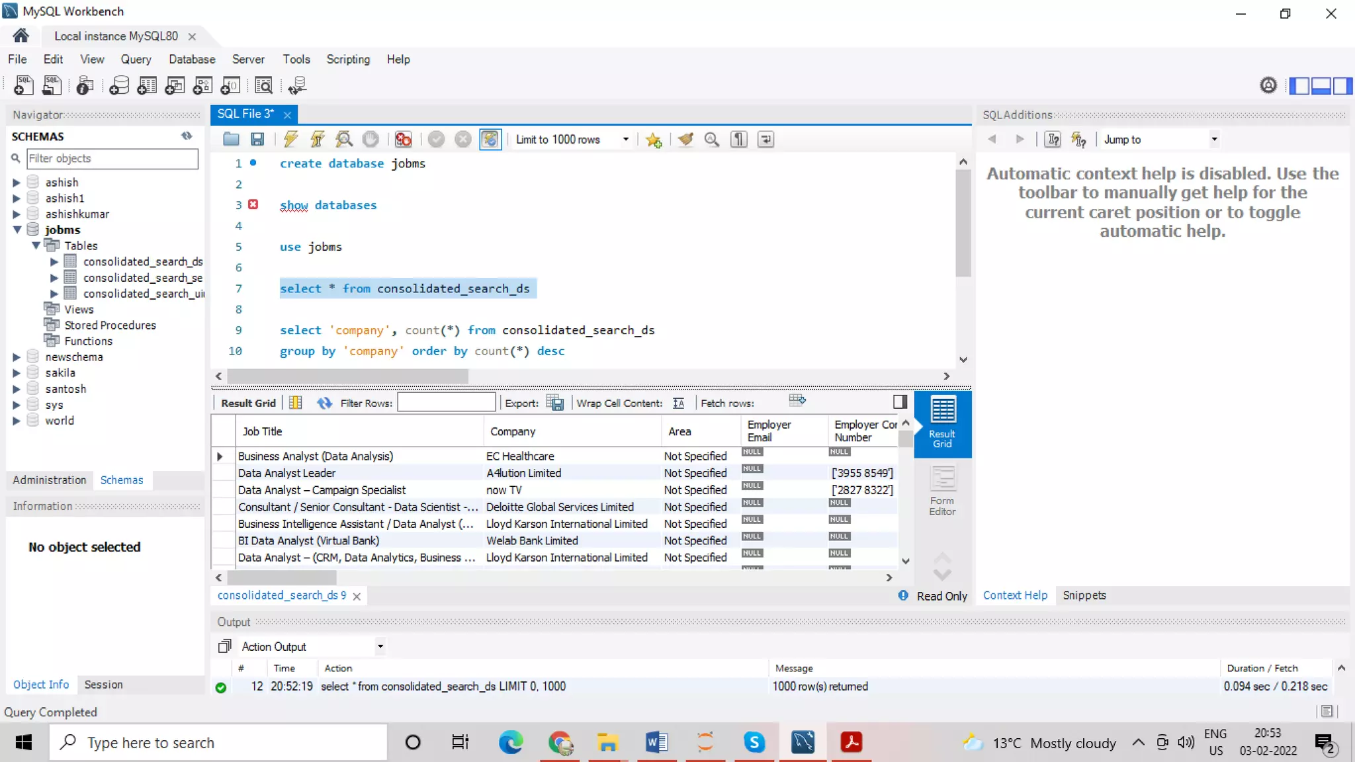1355x762 pixels.
Task: Select the consolidated_search_se table
Action: click(142, 278)
